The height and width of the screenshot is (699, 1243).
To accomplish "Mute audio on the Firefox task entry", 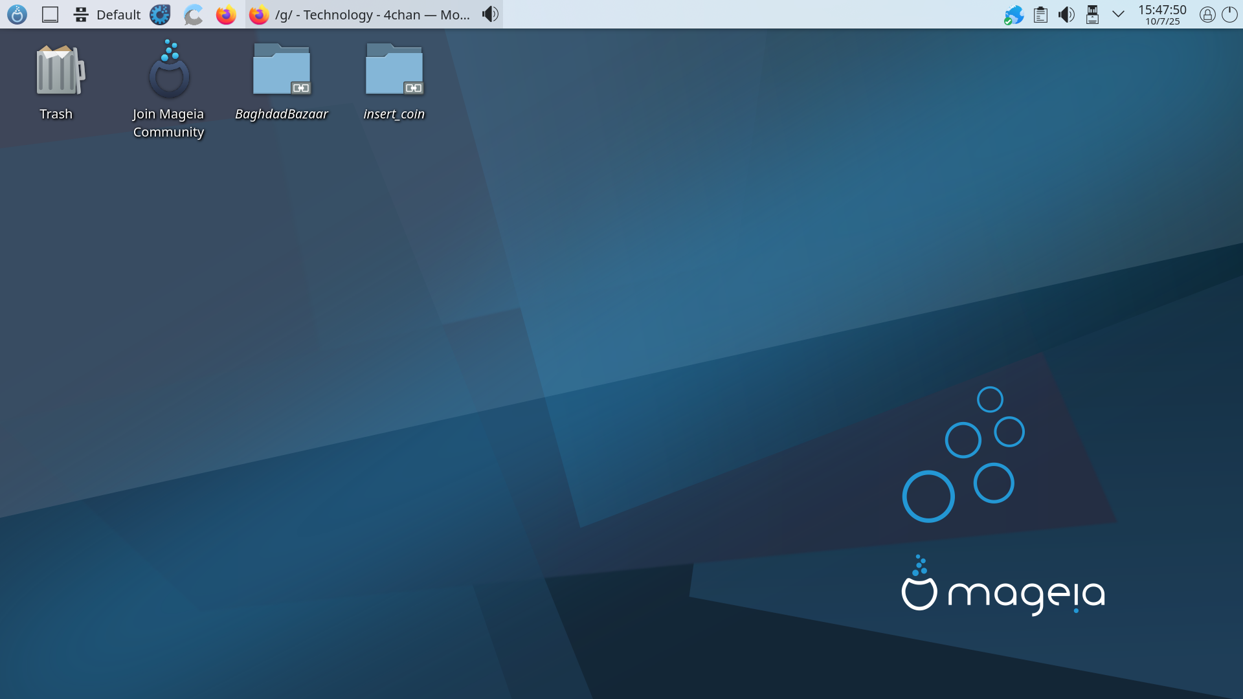I will (490, 14).
